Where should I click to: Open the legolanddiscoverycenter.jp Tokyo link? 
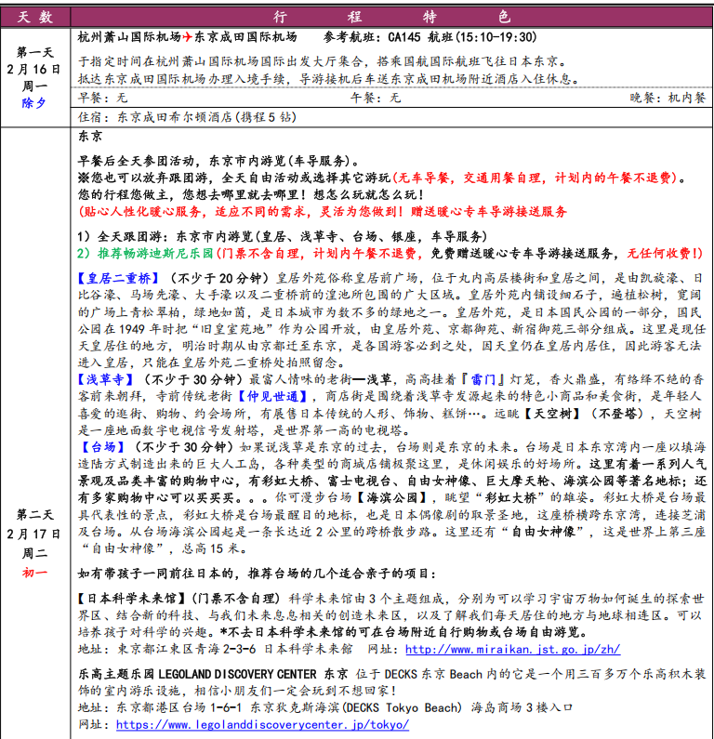[262, 724]
